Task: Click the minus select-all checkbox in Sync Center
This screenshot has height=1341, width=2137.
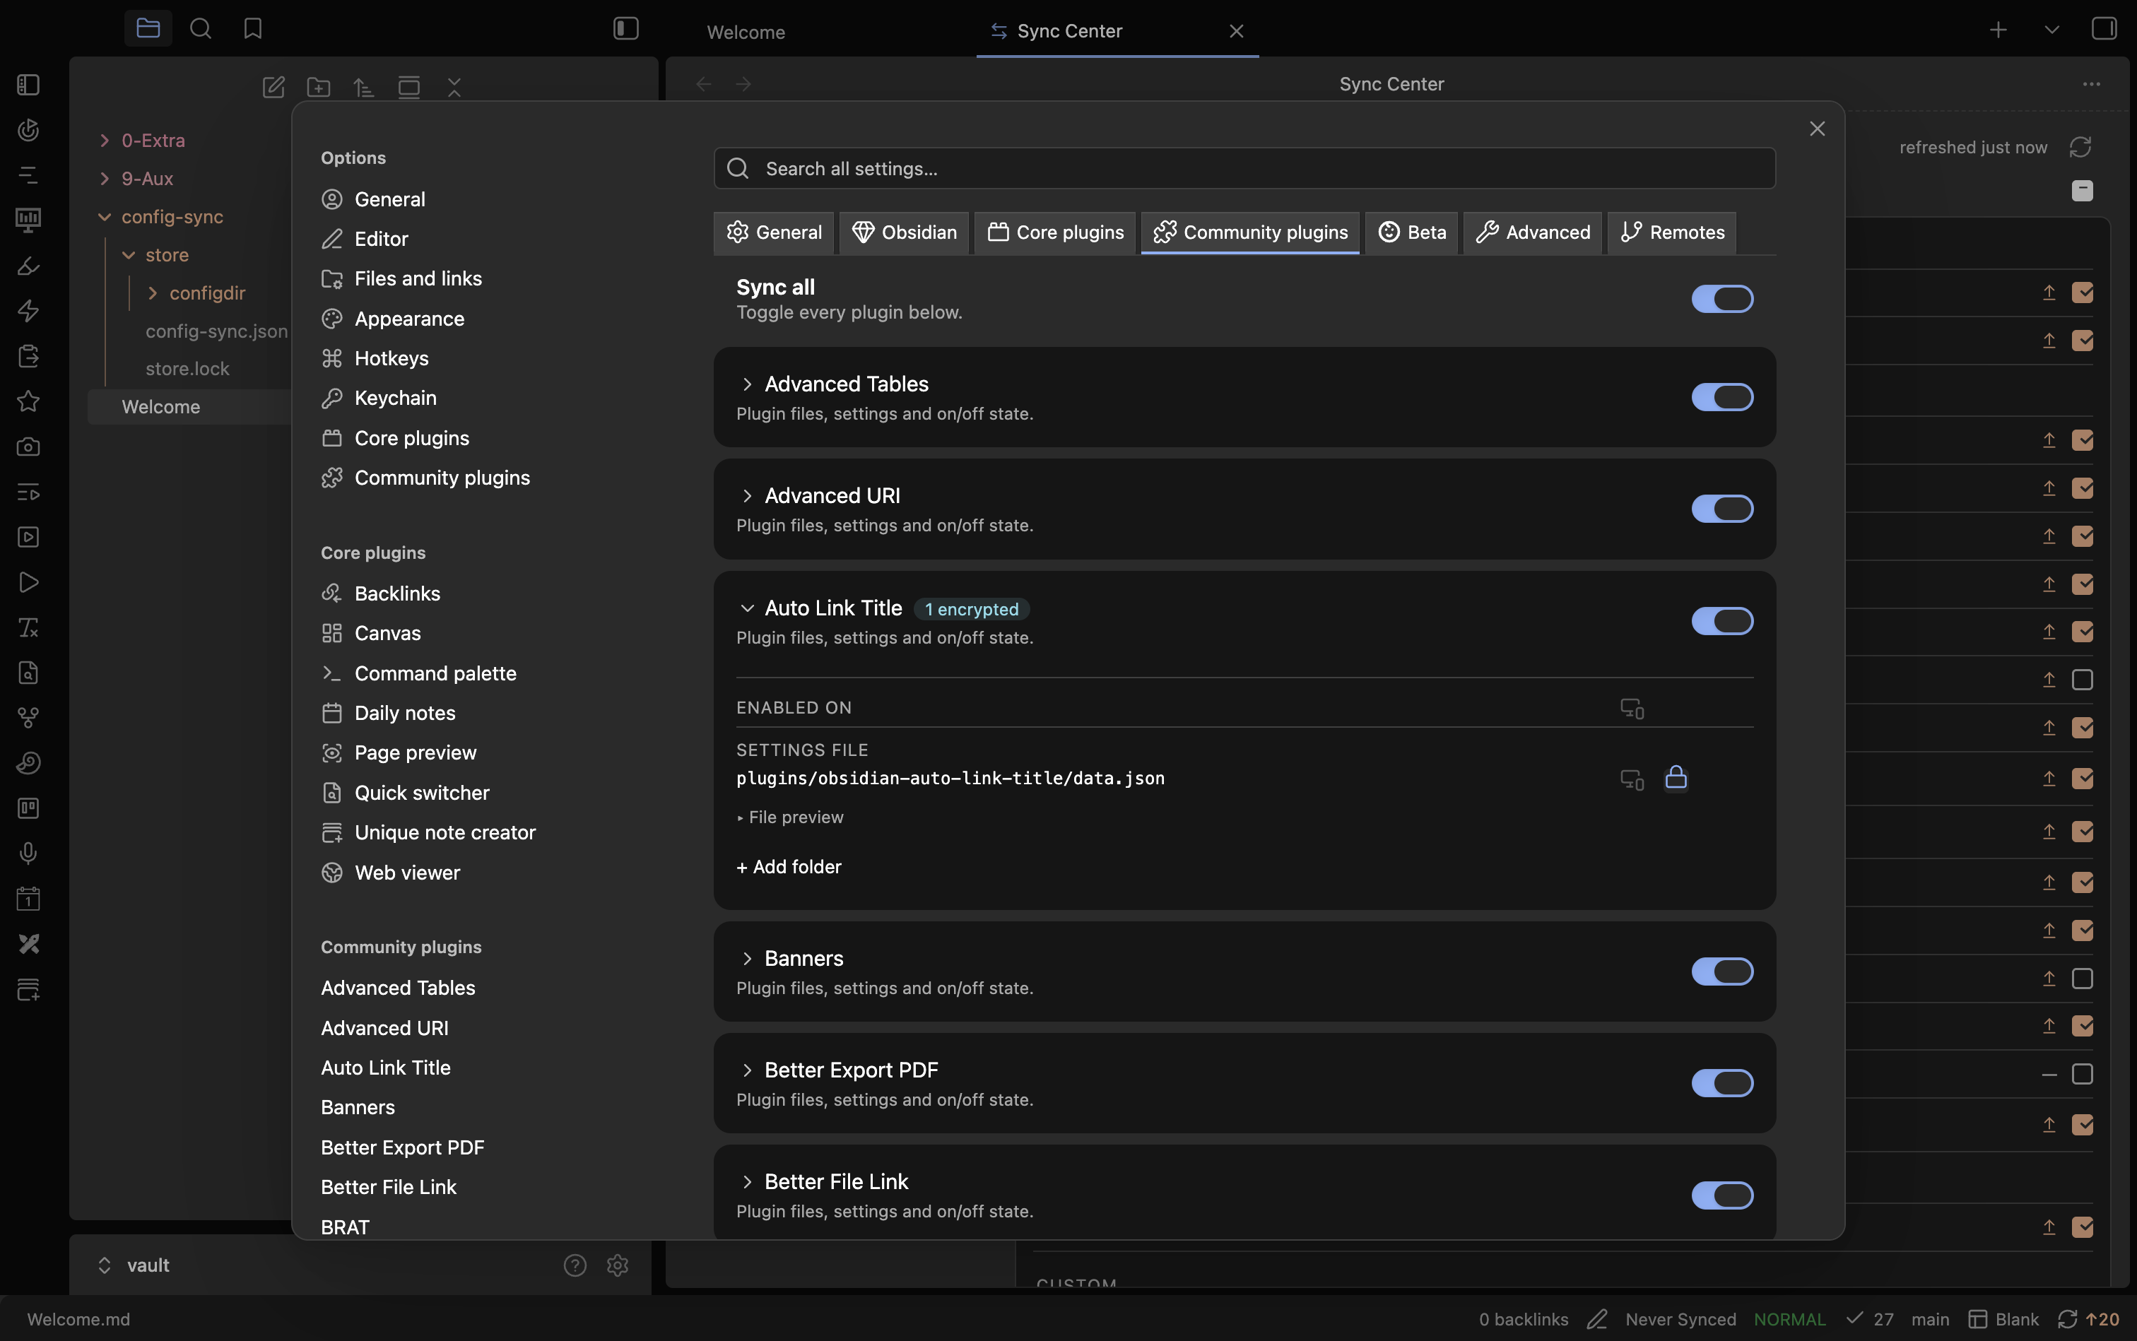Action: coord(2082,191)
